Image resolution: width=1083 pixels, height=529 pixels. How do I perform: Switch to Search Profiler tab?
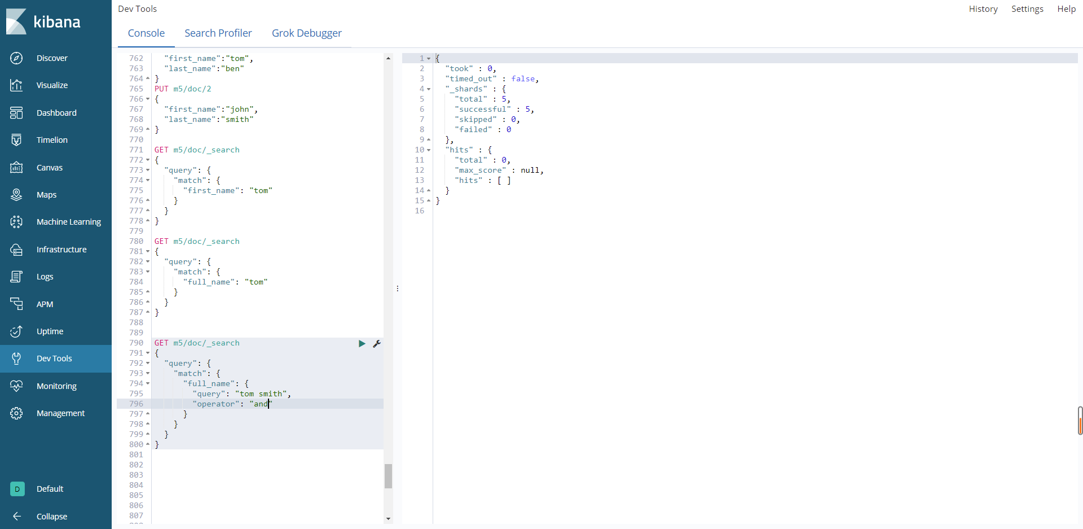pos(218,33)
